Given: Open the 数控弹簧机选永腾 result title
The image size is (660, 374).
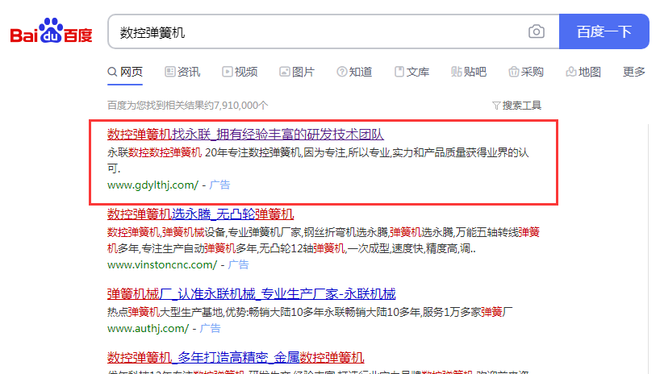Looking at the screenshot, I should click(x=200, y=214).
